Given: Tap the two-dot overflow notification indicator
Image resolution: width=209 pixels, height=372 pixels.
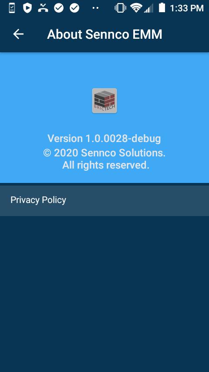Looking at the screenshot, I should [x=95, y=8].
